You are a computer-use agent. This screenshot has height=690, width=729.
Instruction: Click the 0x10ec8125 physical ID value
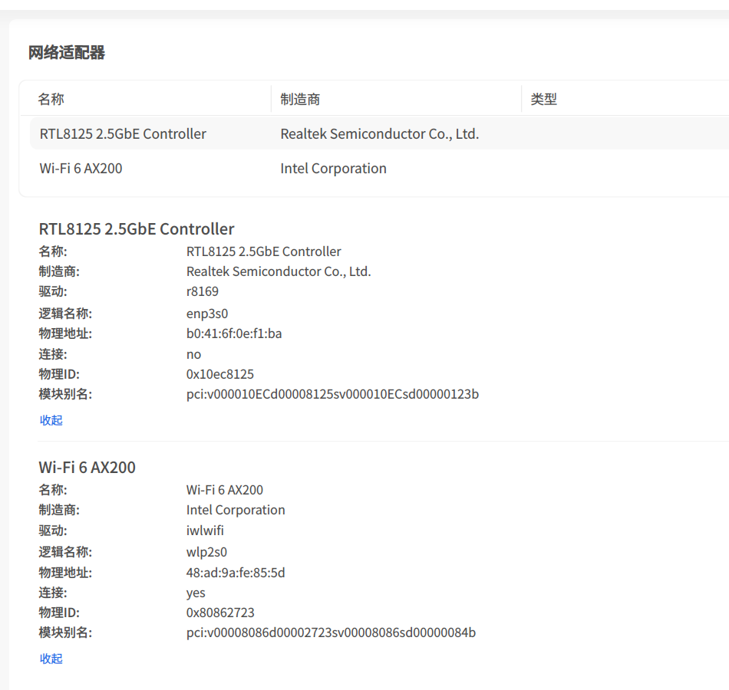(x=220, y=374)
